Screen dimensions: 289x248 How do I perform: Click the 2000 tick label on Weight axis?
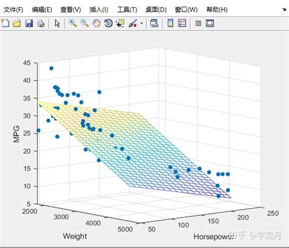[x=30, y=212]
